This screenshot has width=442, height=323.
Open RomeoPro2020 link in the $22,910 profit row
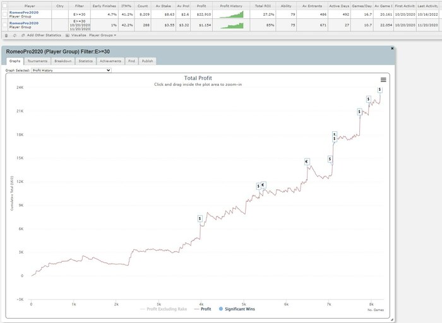pyautogui.click(x=24, y=13)
